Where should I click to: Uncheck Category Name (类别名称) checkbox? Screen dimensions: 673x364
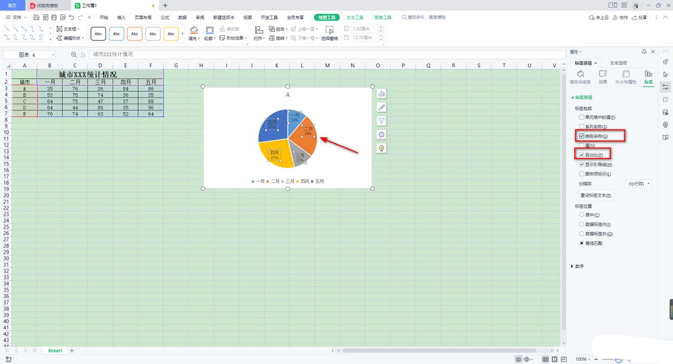[582, 136]
